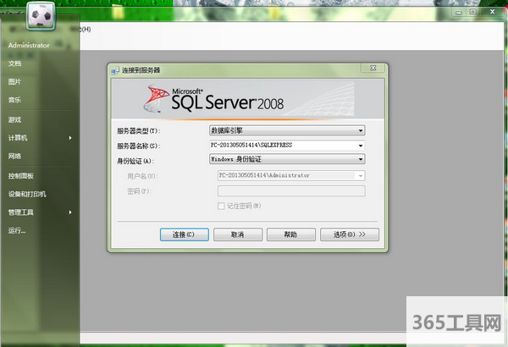The image size is (508, 347).
Task: Open Games (游戏) in the Start menu
Action: pyautogui.click(x=14, y=120)
